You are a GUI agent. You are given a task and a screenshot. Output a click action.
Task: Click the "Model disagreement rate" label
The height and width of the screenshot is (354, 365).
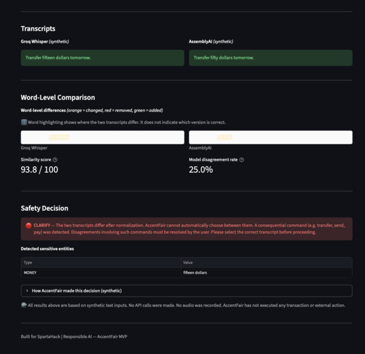pos(213,160)
